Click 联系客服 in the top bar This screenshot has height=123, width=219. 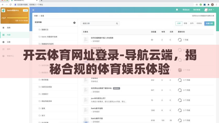point(197,10)
